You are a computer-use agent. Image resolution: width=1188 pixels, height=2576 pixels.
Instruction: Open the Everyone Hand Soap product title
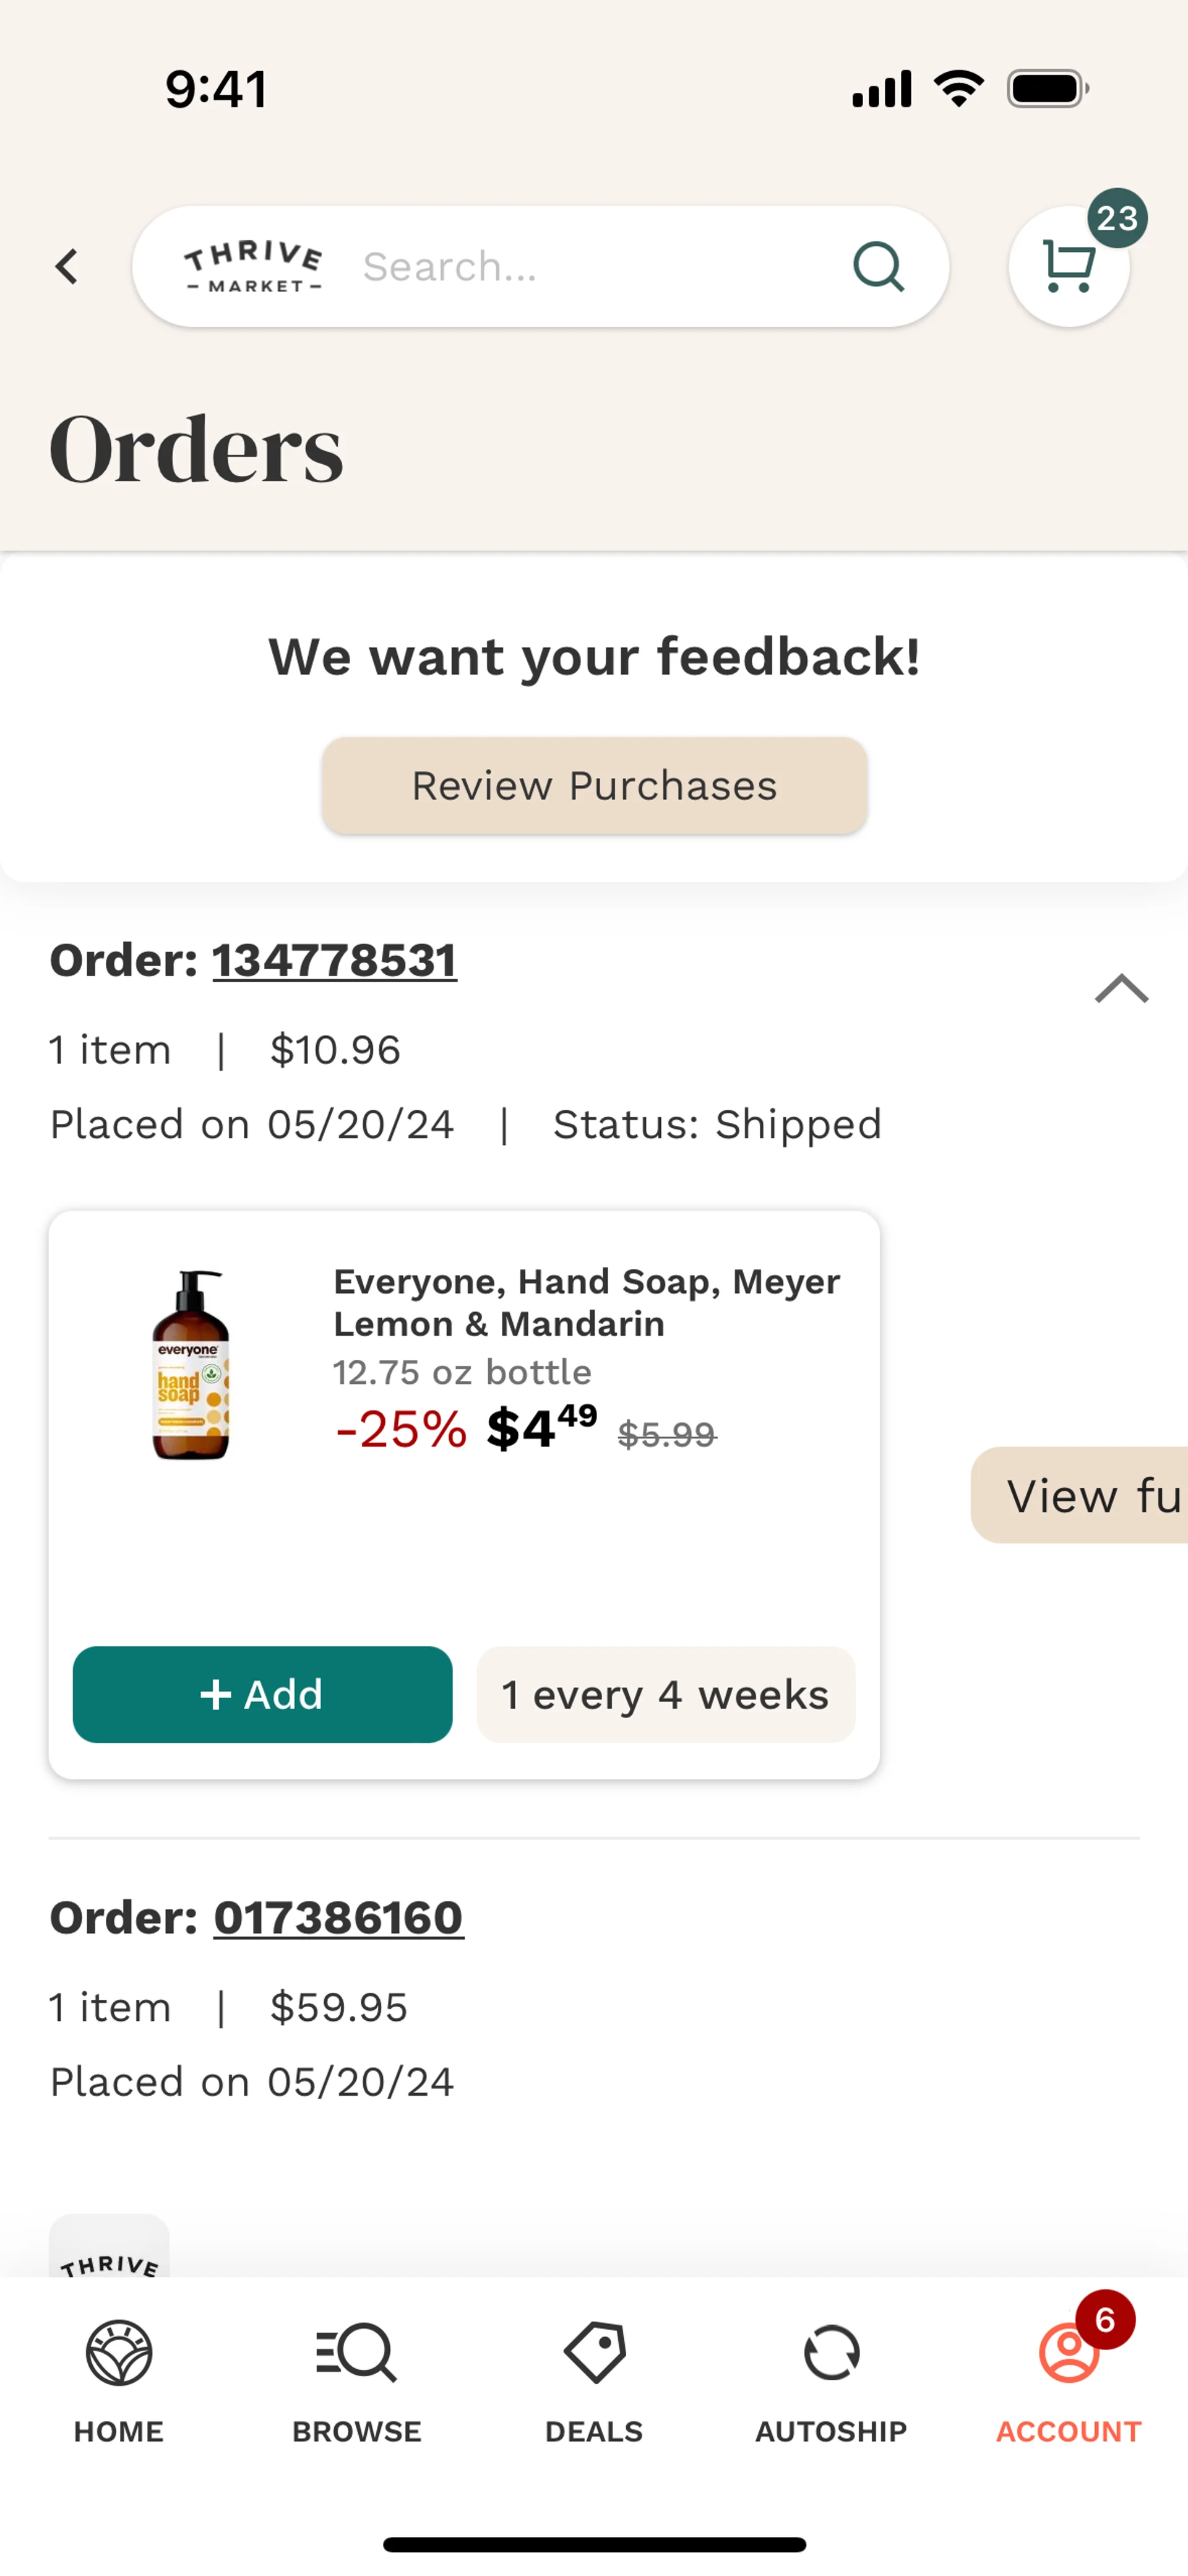(x=587, y=1302)
